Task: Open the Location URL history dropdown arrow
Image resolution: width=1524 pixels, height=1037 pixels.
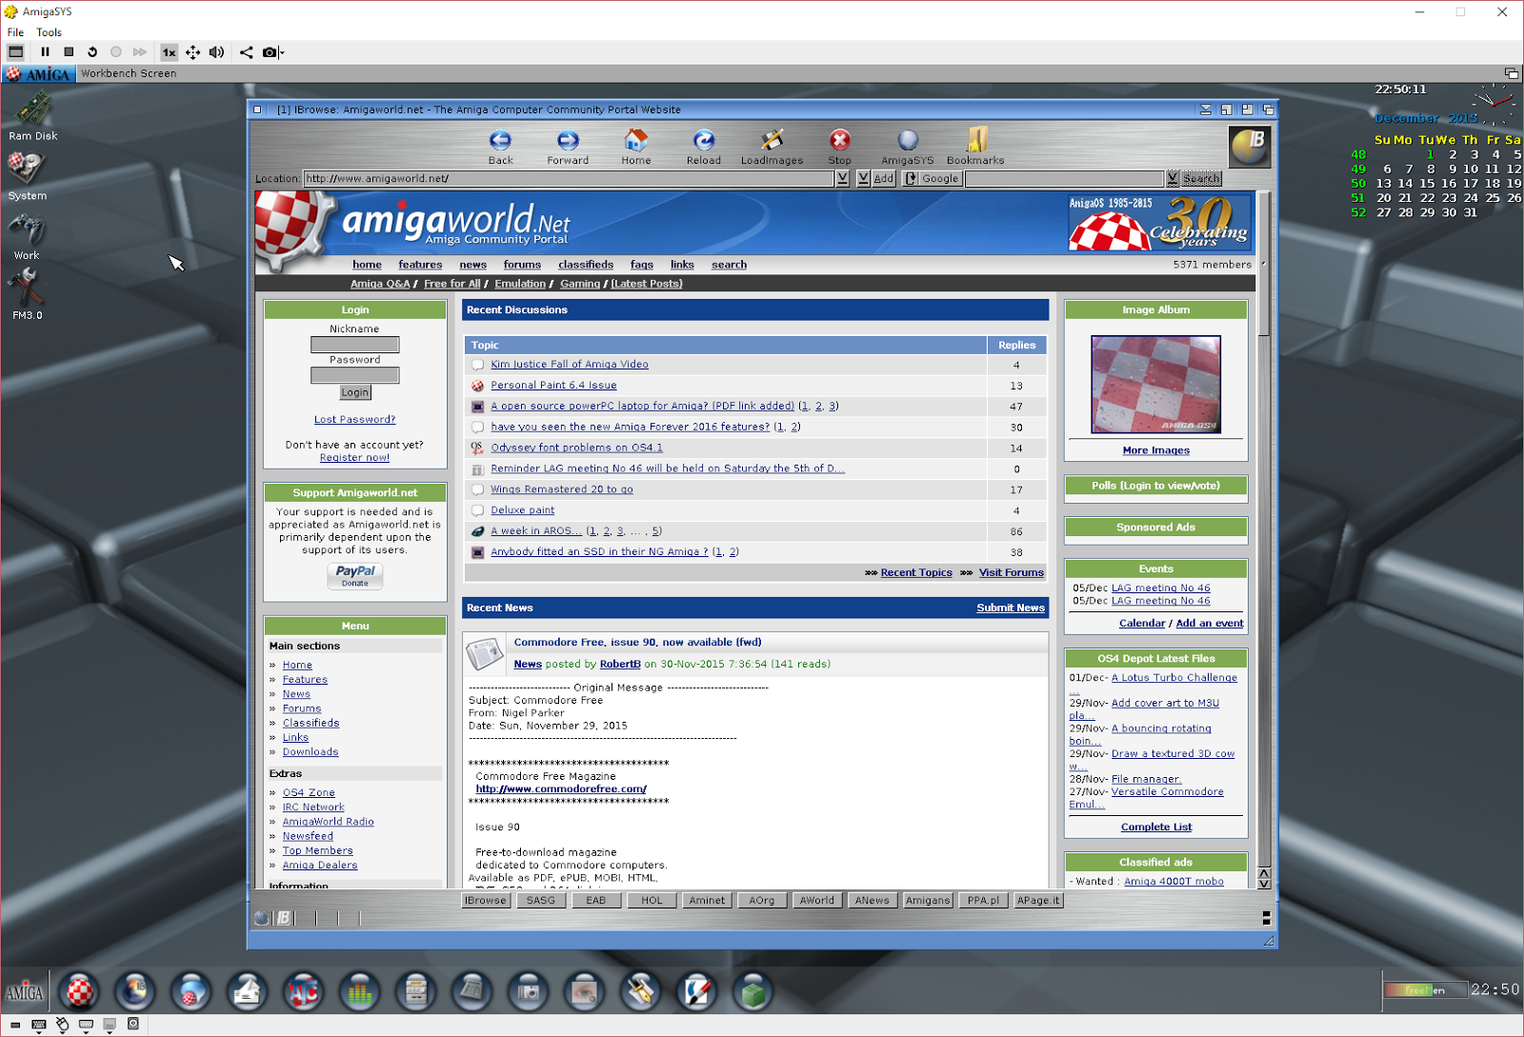Action: [842, 178]
